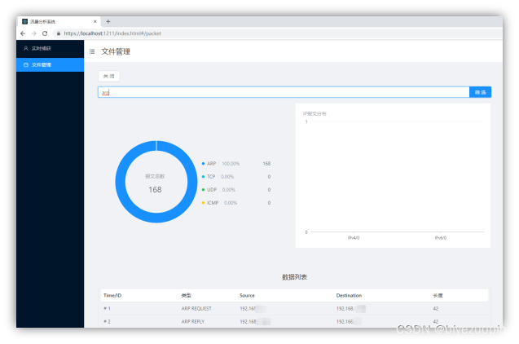This screenshot has width=519, height=344.
Task: Click the 关闭 button
Action: [x=109, y=76]
